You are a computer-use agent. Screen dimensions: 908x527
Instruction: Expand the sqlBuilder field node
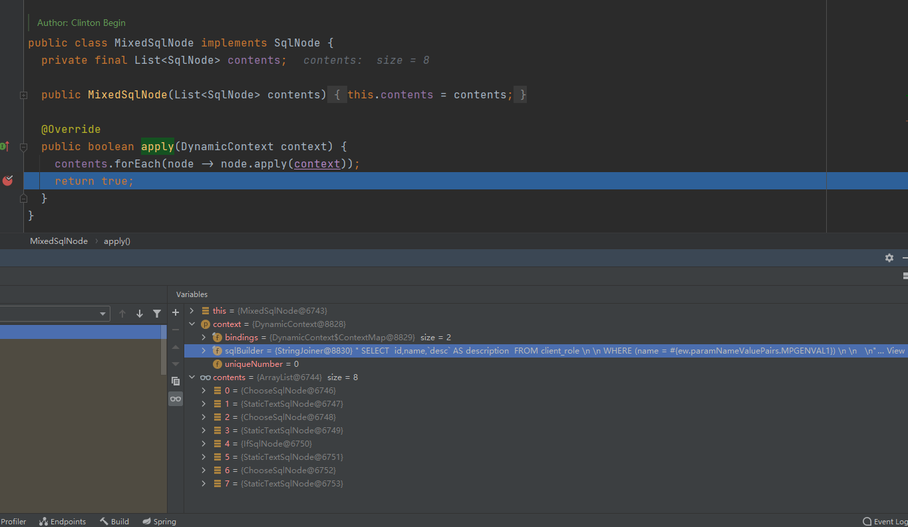coord(204,350)
